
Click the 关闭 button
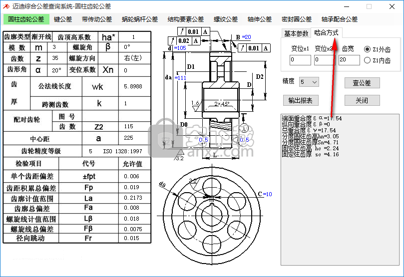click(362, 100)
